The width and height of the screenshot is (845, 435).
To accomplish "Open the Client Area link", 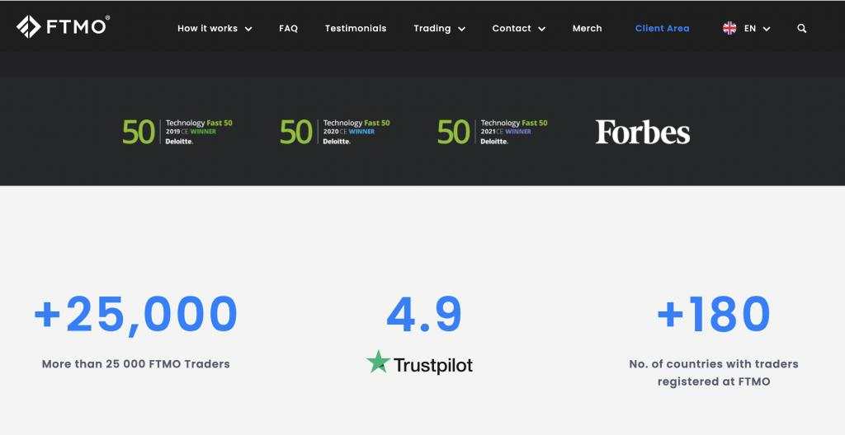I will [x=662, y=29].
